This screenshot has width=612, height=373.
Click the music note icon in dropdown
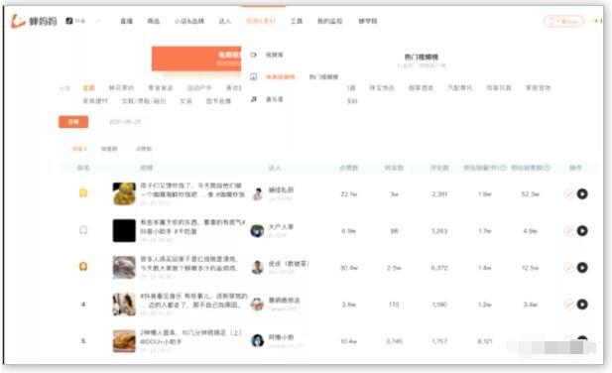253,99
